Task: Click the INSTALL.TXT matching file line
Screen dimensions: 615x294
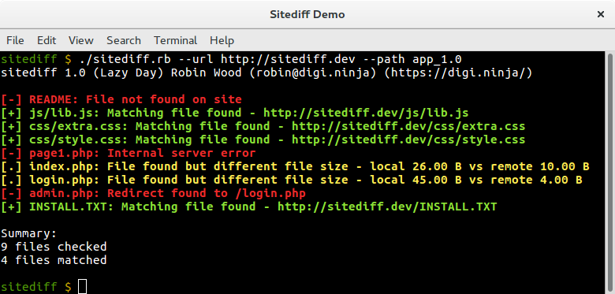Action: coord(248,207)
